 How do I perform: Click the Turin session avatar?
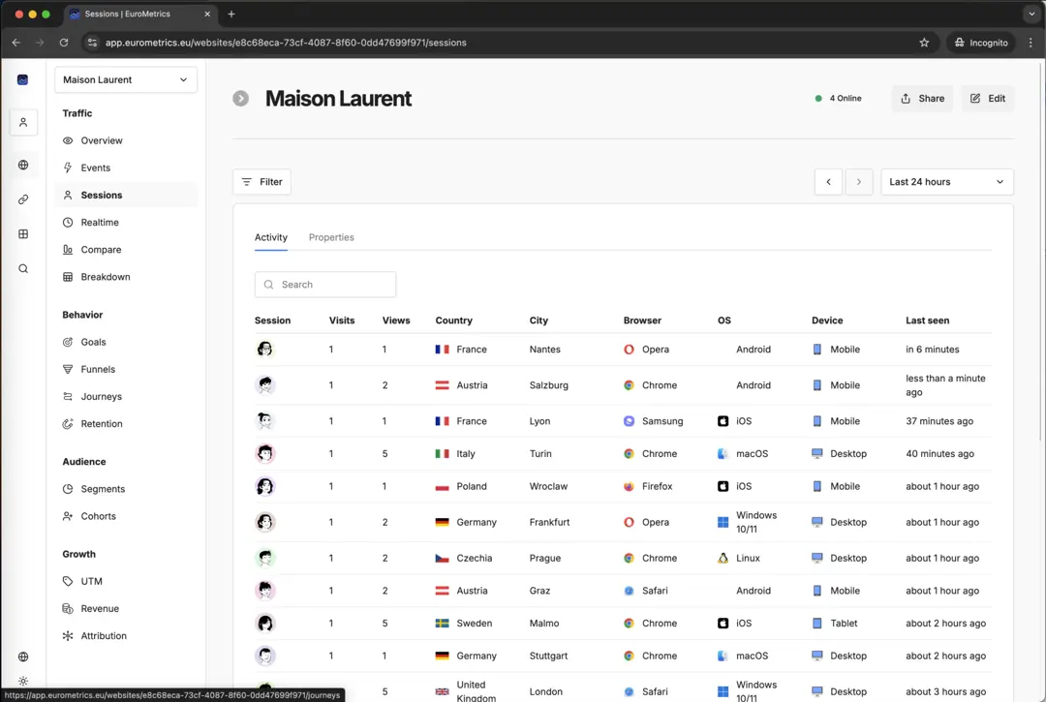point(265,454)
